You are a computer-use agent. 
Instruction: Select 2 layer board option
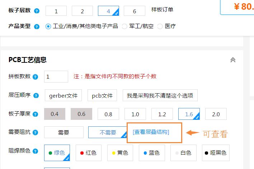pyautogui.click(x=82, y=11)
